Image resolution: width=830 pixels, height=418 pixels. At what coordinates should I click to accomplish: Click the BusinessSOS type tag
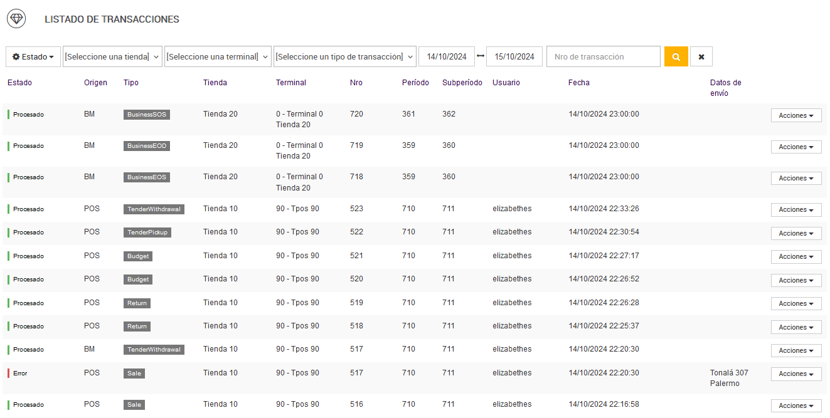click(x=146, y=115)
